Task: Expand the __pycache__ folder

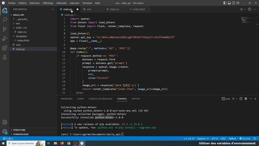Action: [23, 19]
